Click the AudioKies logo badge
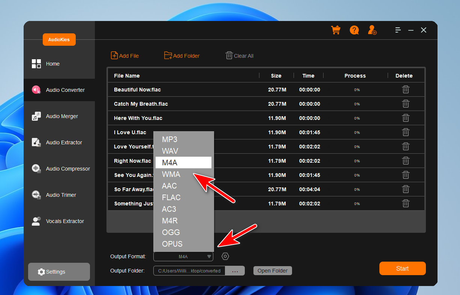 pos(59,40)
